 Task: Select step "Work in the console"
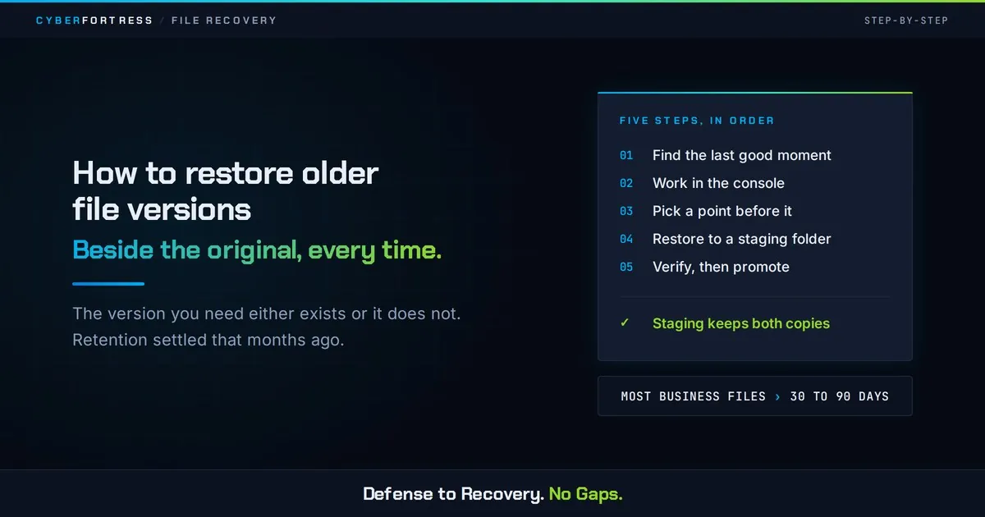(718, 183)
